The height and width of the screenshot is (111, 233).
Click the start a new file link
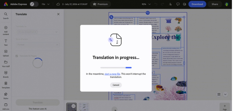click(112, 74)
